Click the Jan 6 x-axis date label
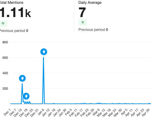 coord(41,112)
